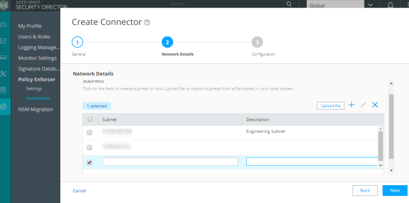Select the Administration gear sidebar icon
Image resolution: width=409 pixels, height=203 pixels.
[3, 106]
